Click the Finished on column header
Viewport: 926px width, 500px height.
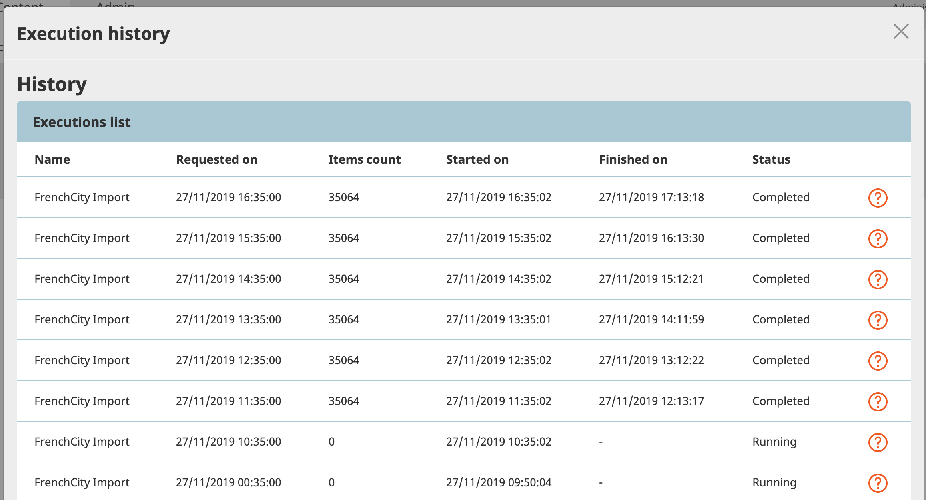click(633, 159)
